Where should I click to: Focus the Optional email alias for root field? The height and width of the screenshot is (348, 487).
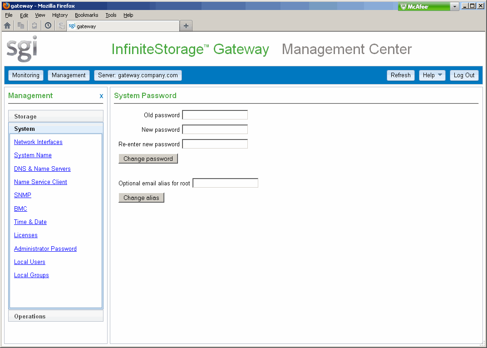(x=226, y=183)
